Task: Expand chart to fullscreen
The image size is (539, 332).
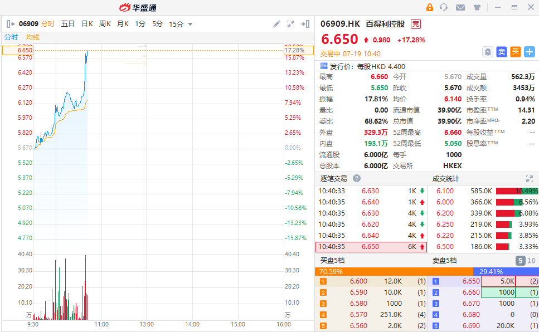Action: click(291, 24)
